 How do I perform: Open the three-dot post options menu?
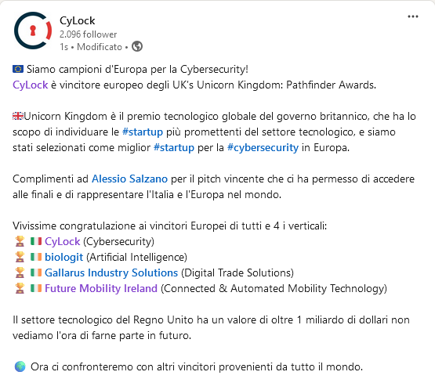pos(413,16)
